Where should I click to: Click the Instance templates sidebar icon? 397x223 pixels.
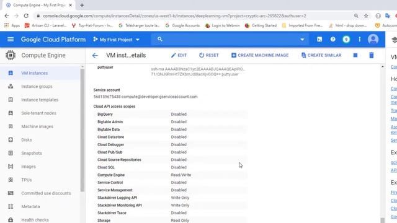11,100
